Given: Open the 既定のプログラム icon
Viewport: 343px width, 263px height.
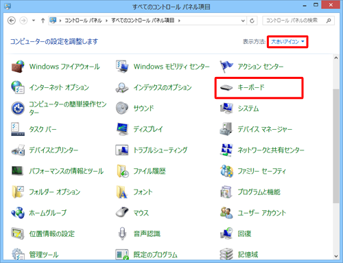Looking at the screenshot, I should (122, 255).
